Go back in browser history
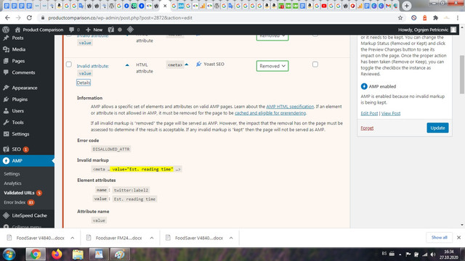 tap(7, 17)
